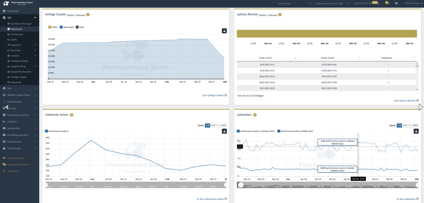
Task: Open the Alle Kunden dropdown
Action: [x=294, y=3]
